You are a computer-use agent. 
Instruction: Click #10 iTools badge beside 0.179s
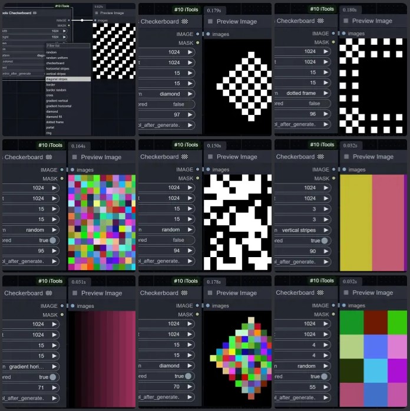[186, 9]
